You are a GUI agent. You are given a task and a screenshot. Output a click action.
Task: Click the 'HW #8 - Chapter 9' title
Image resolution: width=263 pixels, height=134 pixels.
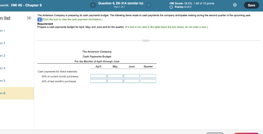click(26, 5)
